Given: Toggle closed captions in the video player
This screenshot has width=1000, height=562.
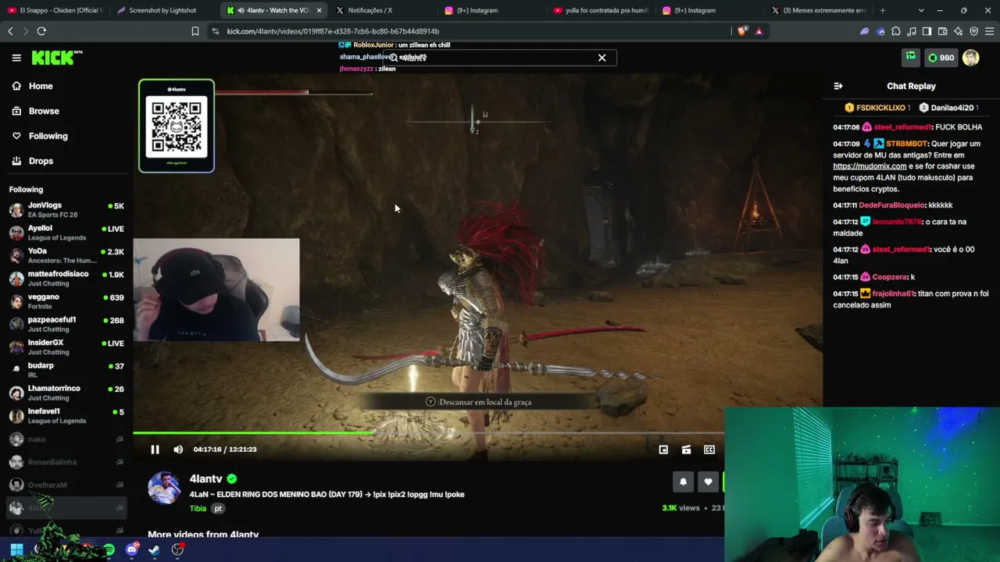Looking at the screenshot, I should pos(709,450).
